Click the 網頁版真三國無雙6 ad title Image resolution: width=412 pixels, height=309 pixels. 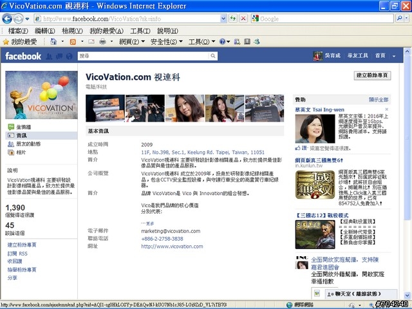coord(319,160)
